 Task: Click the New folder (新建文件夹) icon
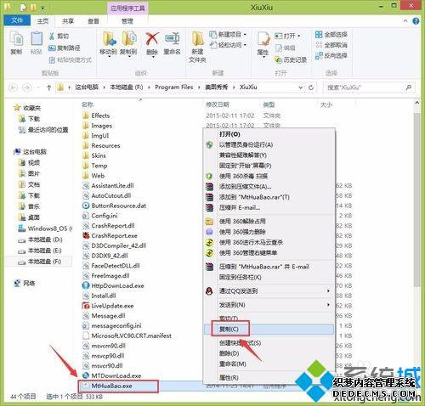(198, 39)
